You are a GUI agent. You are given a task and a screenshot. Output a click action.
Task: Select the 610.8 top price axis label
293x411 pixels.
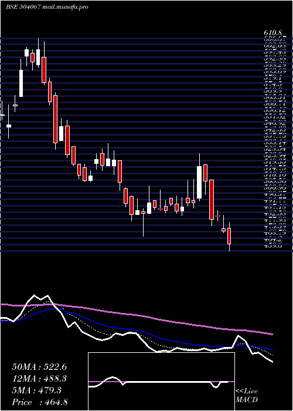pos(273,33)
